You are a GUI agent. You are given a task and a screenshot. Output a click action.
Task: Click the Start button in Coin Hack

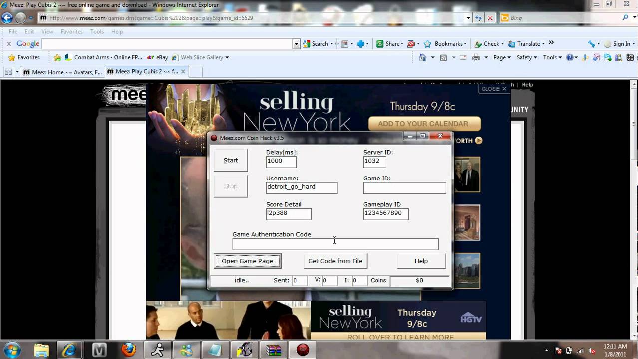[x=231, y=160]
